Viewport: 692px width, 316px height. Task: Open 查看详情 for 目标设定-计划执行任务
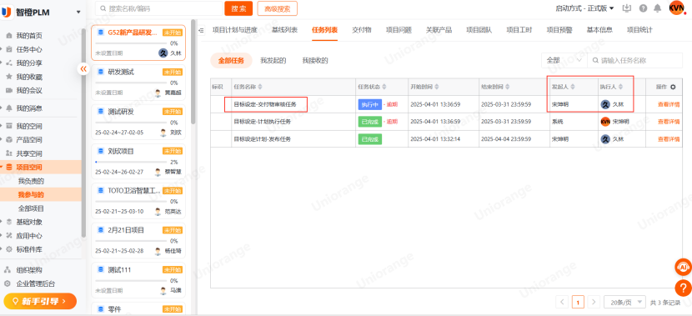pyautogui.click(x=669, y=122)
